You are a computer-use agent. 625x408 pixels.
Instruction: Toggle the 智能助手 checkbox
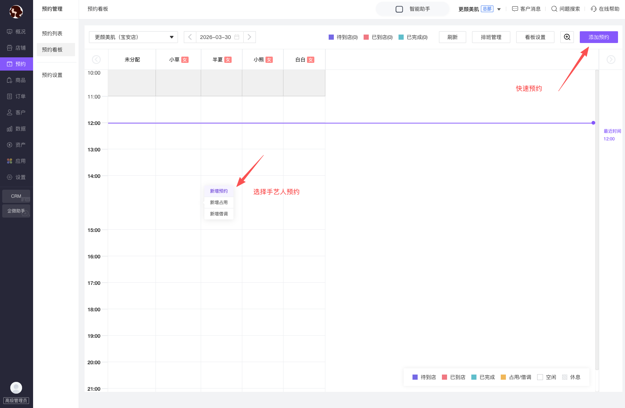399,9
